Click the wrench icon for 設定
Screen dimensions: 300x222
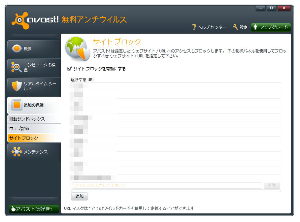(235, 27)
